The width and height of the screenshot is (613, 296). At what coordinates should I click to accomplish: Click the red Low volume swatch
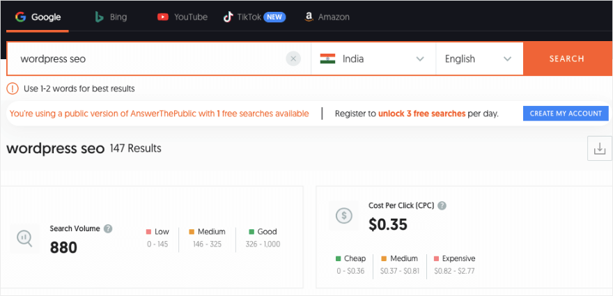(x=148, y=232)
